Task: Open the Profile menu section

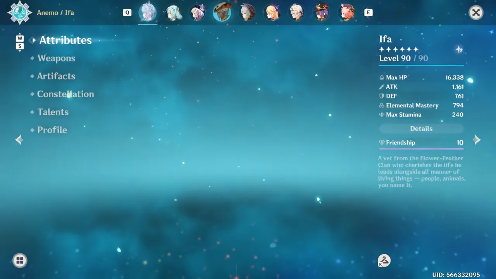Action: (52, 130)
